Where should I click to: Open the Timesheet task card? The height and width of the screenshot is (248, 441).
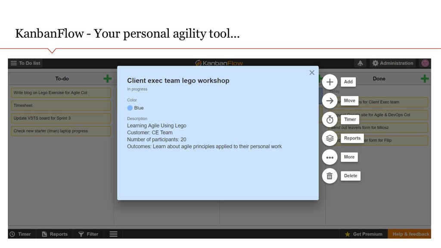(61, 105)
